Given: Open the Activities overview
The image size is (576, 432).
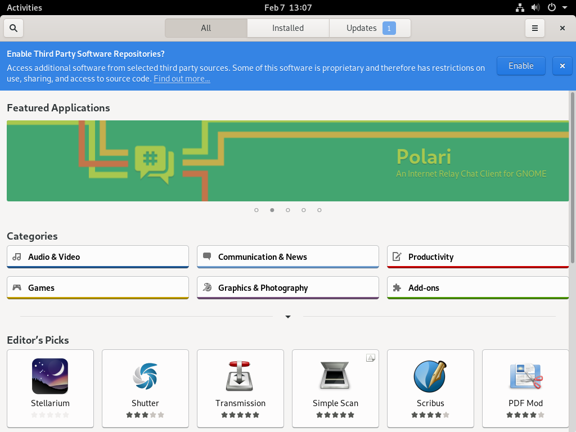Looking at the screenshot, I should 24,8.
